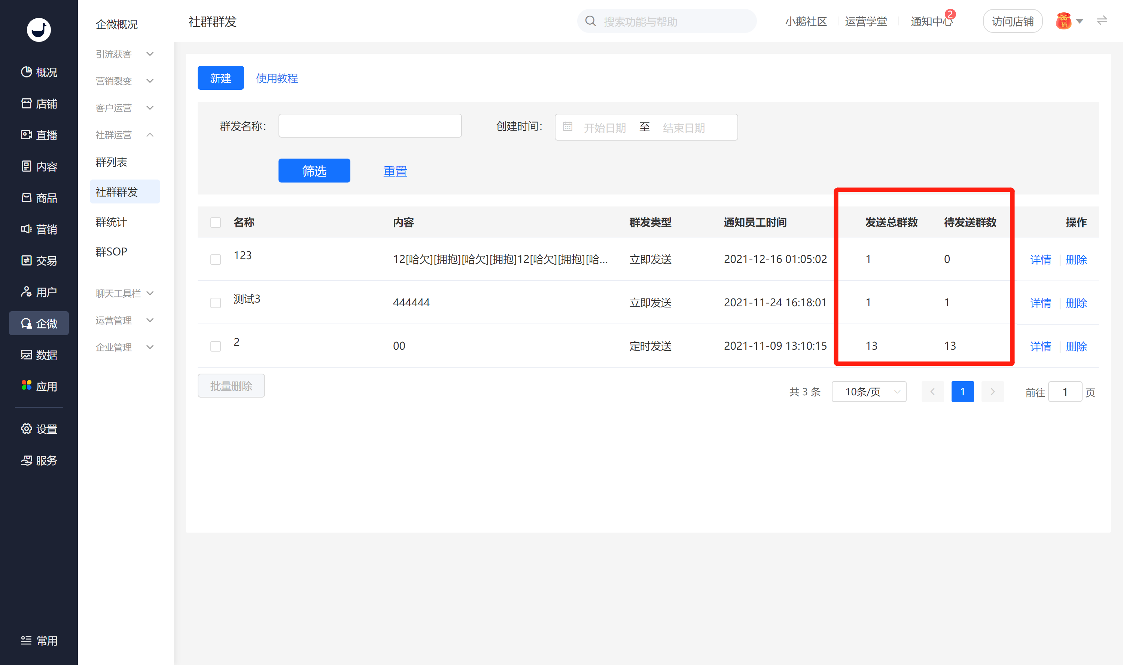Open 企微概况 in the side menu
Viewport: 1123px width, 665px height.
(117, 24)
